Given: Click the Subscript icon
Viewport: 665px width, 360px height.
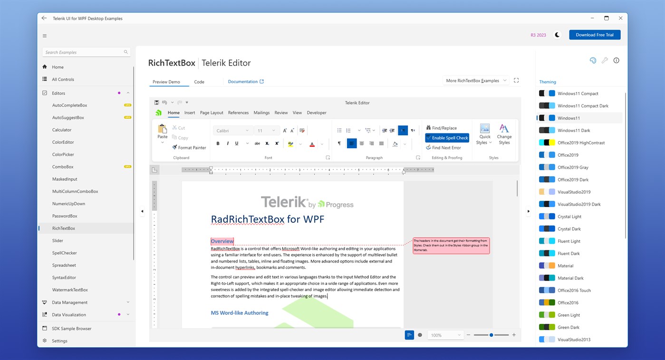Looking at the screenshot, I should click(267, 143).
